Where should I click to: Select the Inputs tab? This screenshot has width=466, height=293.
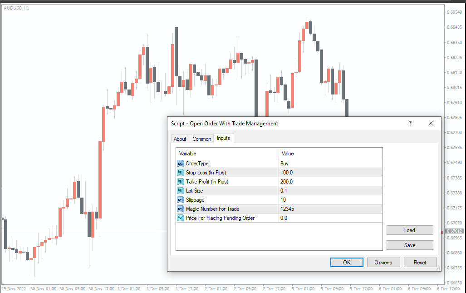(223, 138)
